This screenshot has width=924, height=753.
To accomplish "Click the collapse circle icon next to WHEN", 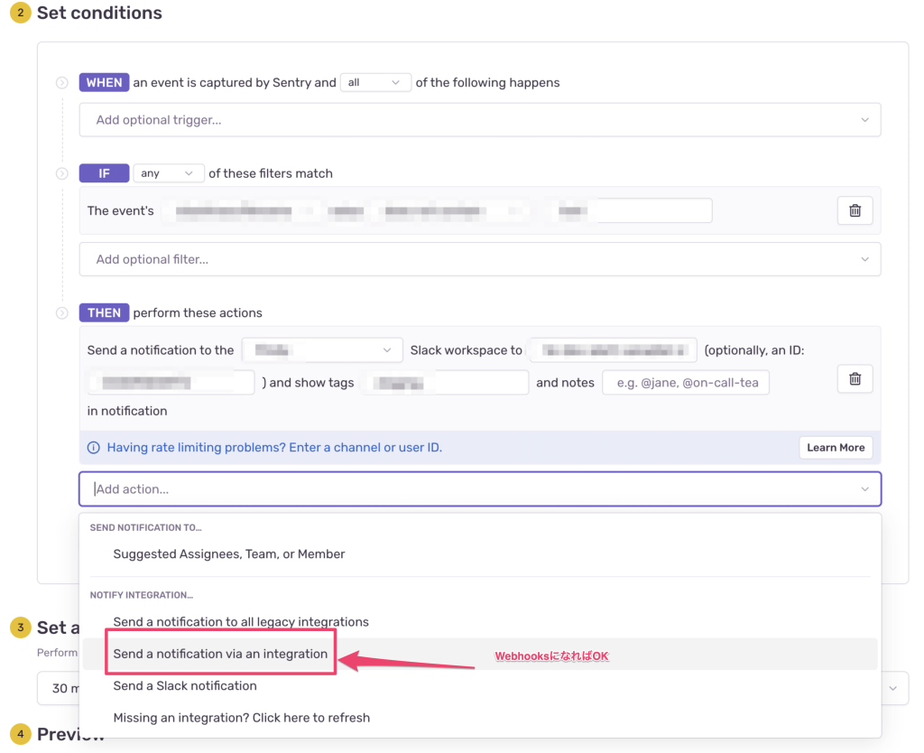I will click(x=62, y=83).
